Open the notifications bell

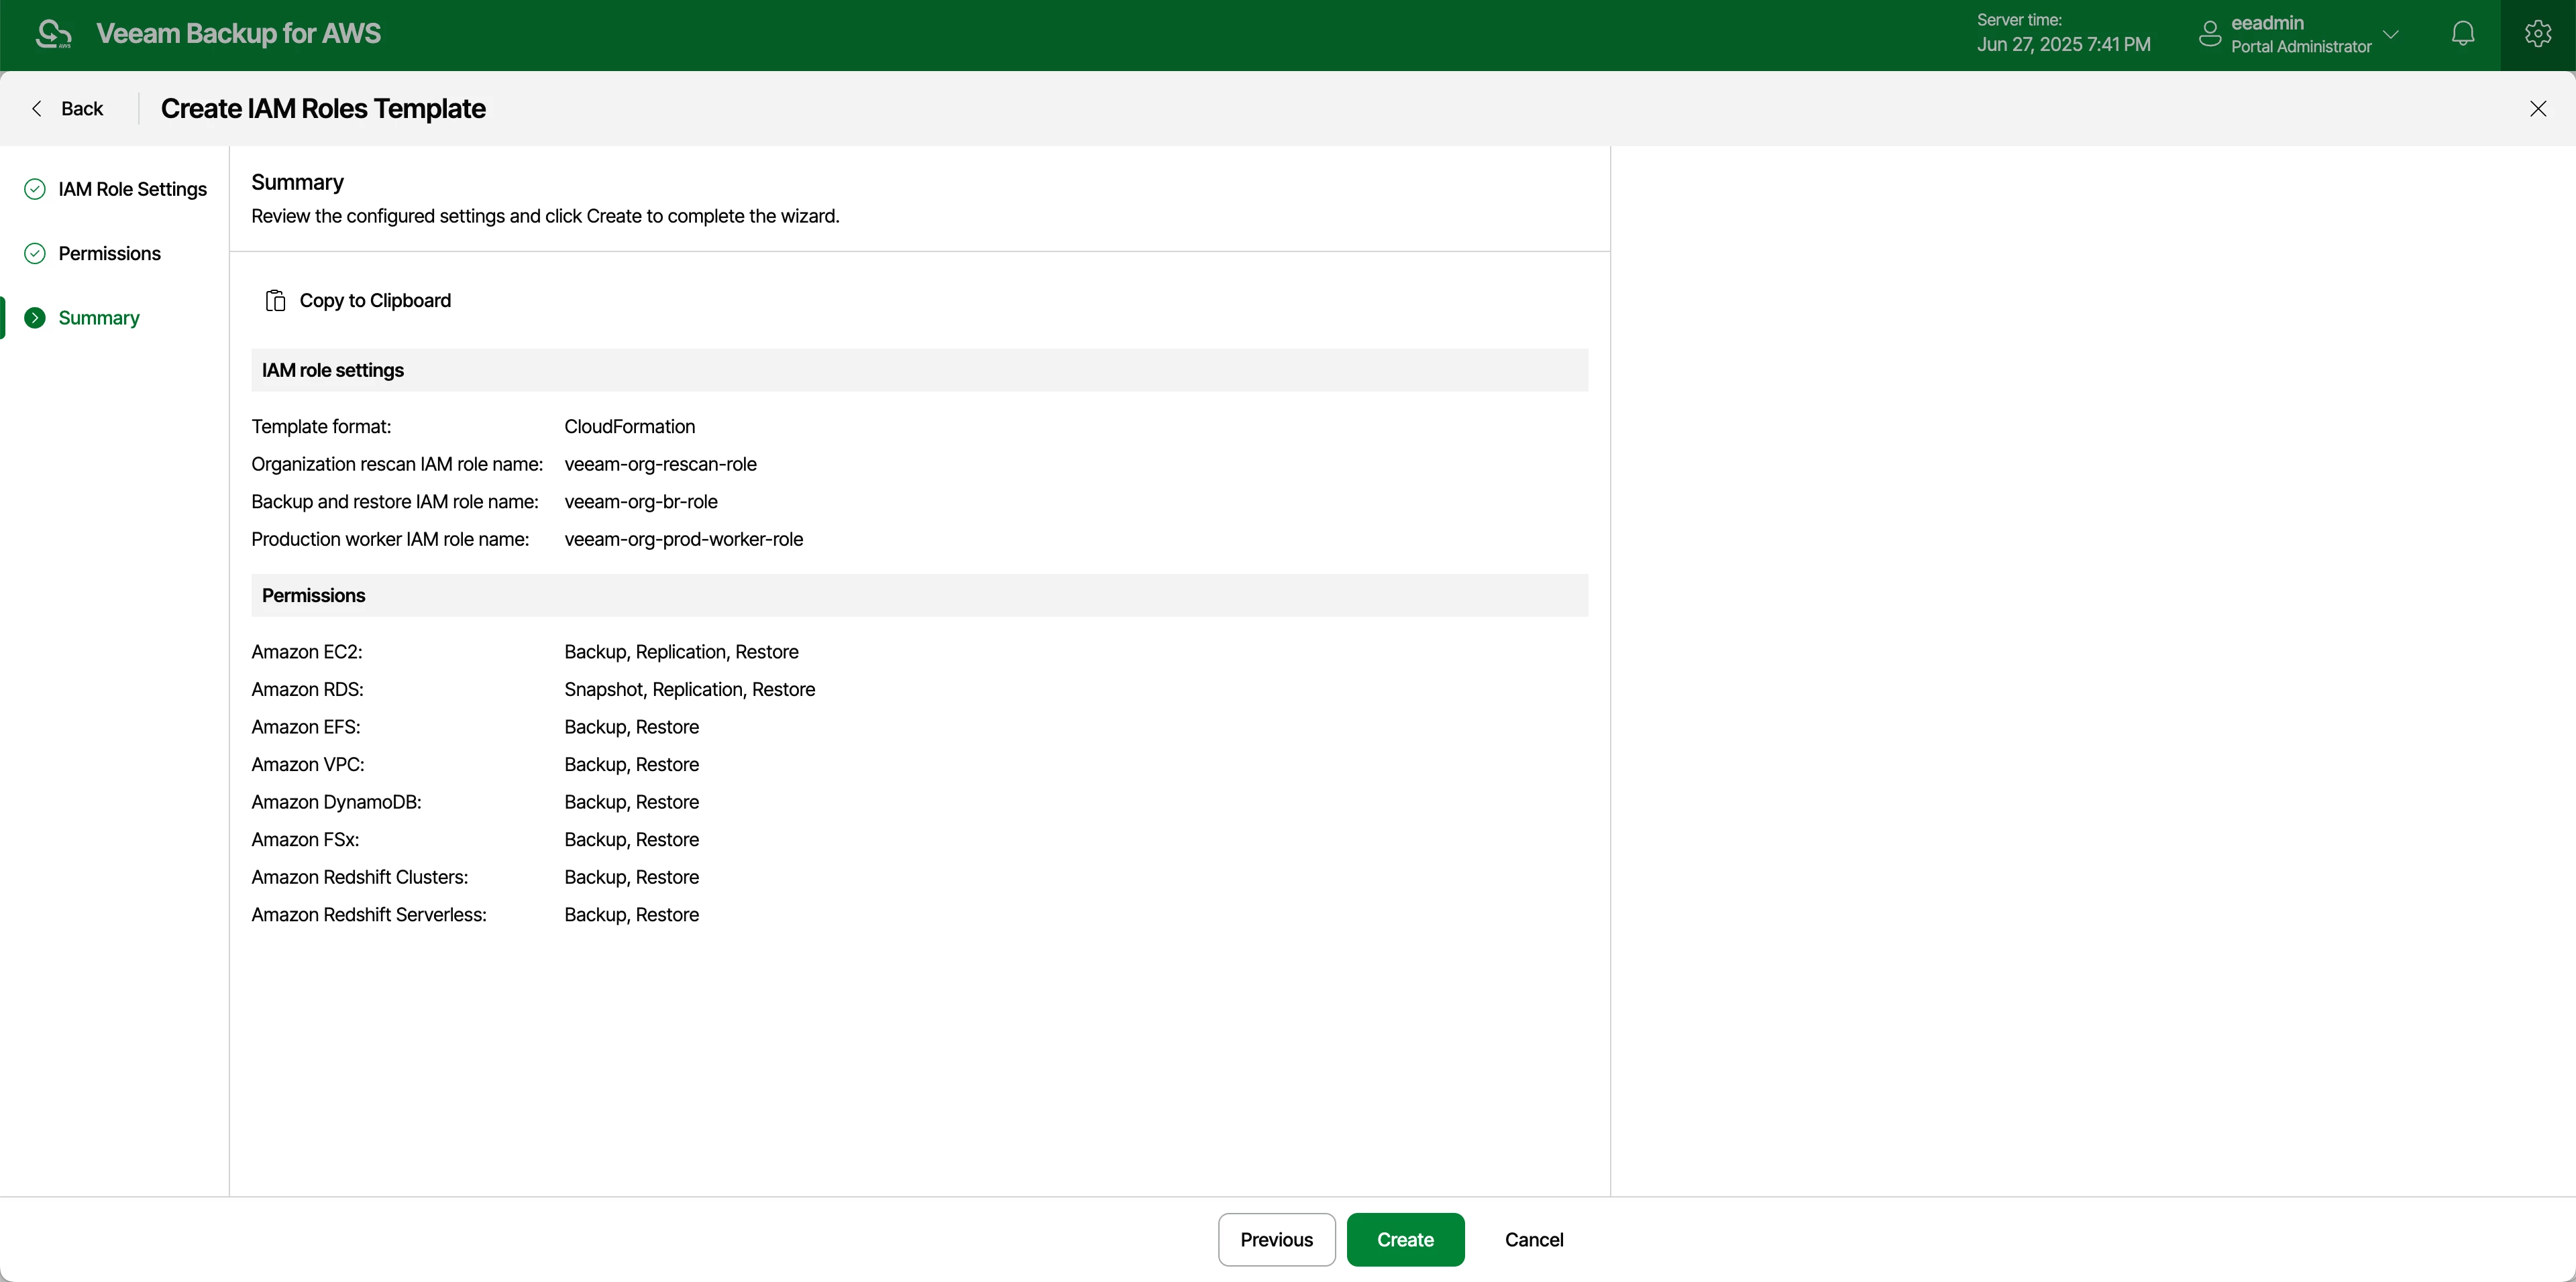click(2463, 34)
